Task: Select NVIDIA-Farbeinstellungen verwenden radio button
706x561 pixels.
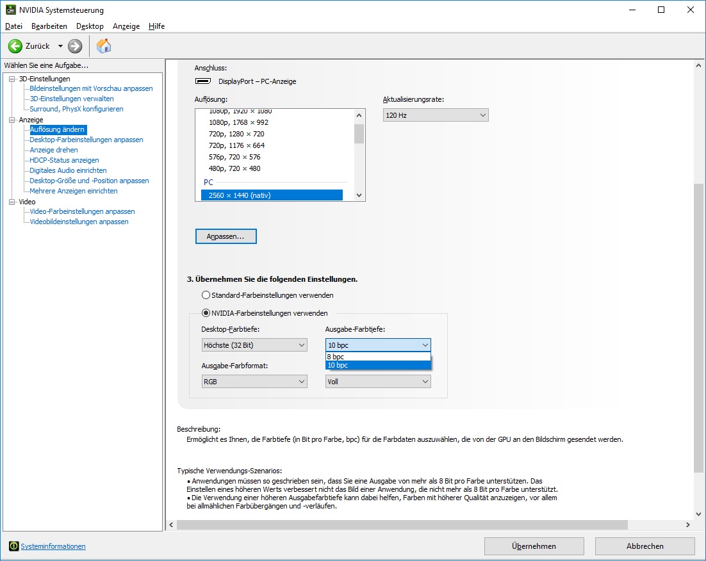Action: click(206, 313)
